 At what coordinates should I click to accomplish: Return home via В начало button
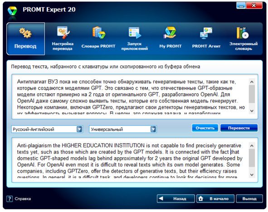coord(215,199)
